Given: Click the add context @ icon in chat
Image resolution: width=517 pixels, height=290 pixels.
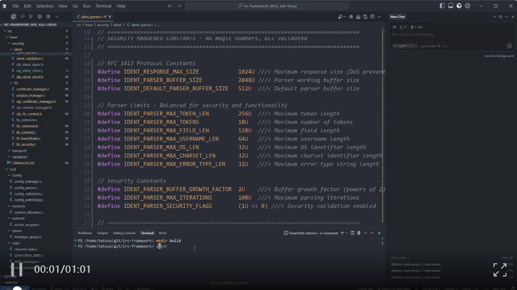Looking at the screenshot, I should 395,27.
